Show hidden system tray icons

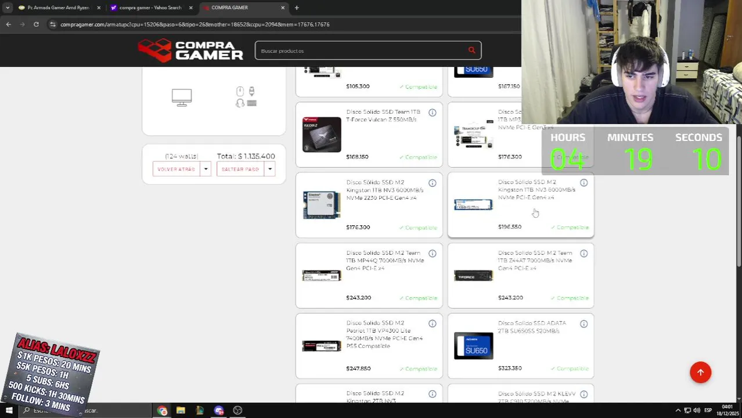(678, 410)
